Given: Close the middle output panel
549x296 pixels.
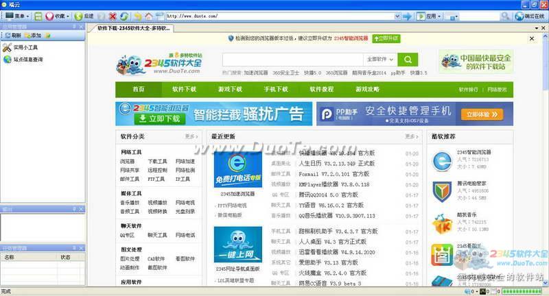Looking at the screenshot, I should [x=81, y=209].
